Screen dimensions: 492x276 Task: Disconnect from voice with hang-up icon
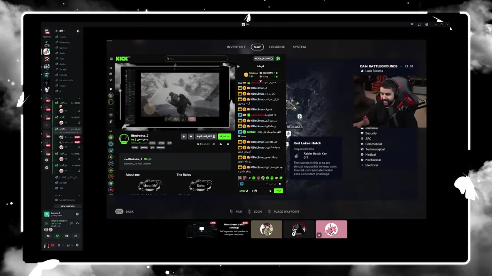(x=77, y=223)
